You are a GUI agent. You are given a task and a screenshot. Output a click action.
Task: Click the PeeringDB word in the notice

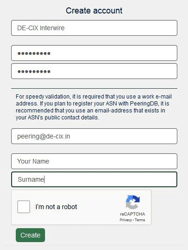[x=144, y=104]
